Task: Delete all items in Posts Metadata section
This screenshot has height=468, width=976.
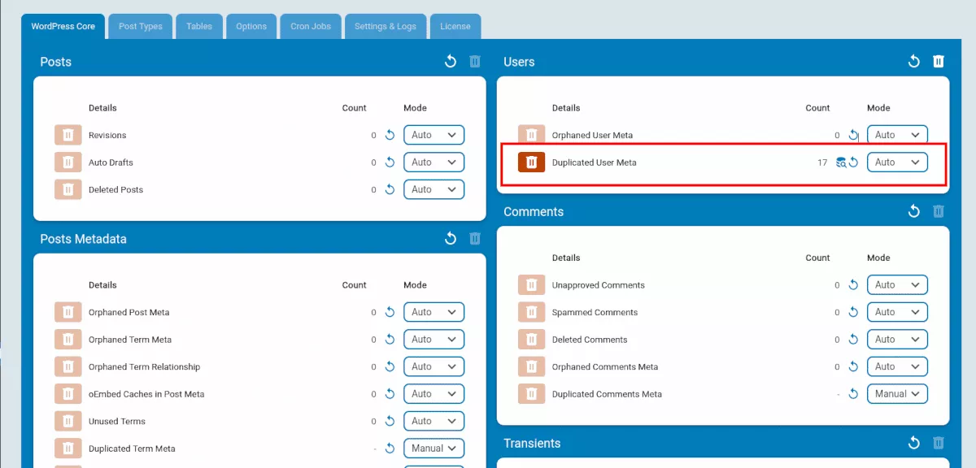Action: (475, 239)
